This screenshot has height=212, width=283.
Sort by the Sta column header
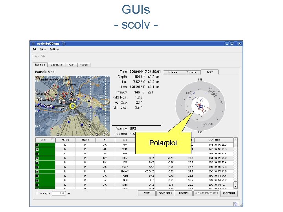[125, 140]
